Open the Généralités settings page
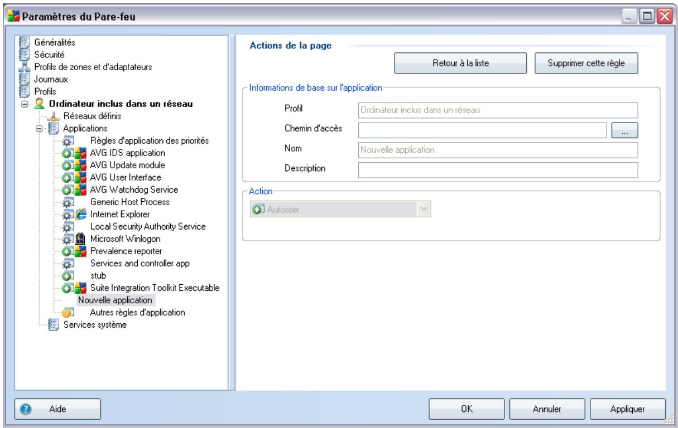 [x=55, y=42]
